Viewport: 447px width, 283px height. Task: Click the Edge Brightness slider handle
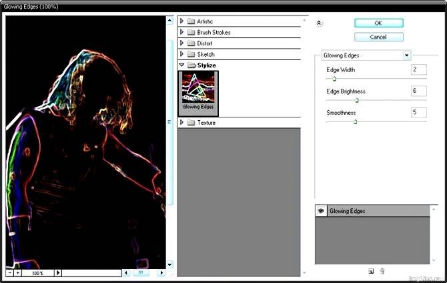click(357, 100)
